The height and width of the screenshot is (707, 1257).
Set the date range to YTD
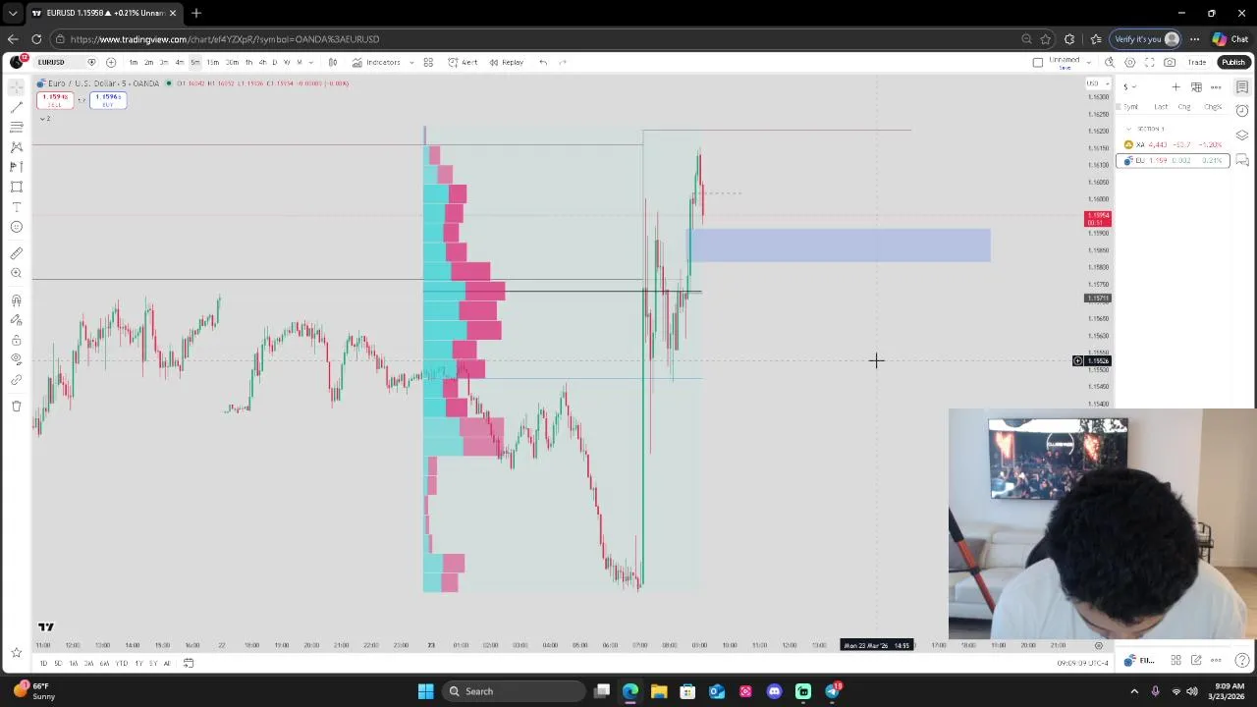coord(122,663)
